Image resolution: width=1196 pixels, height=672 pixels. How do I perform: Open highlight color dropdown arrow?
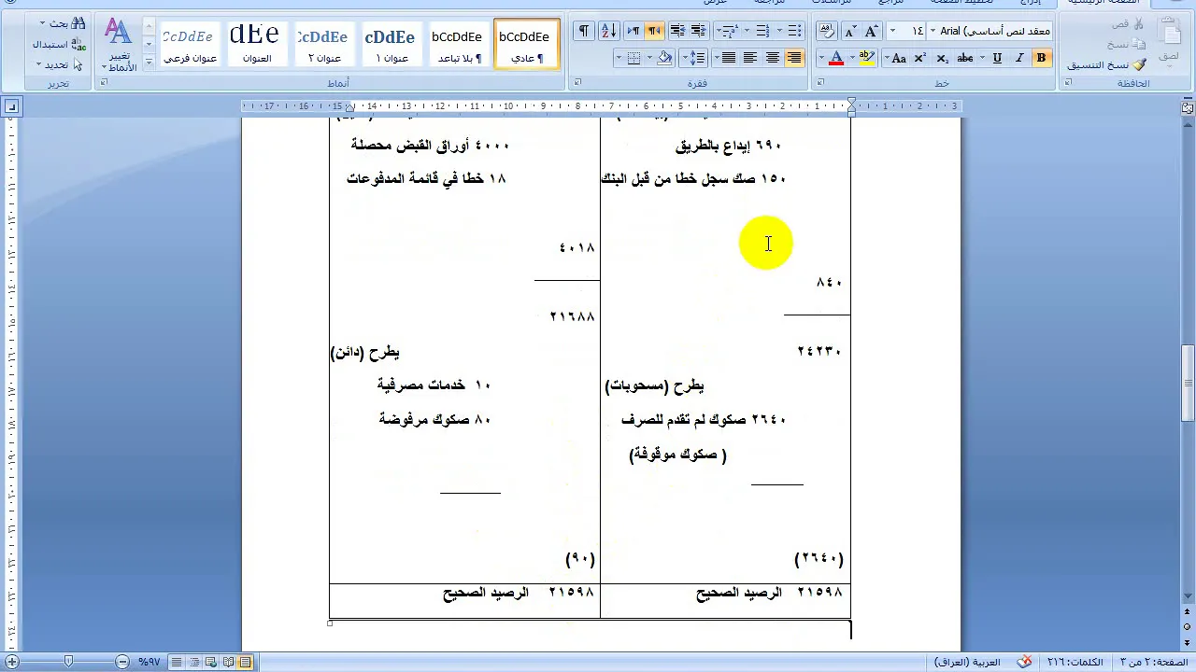click(854, 58)
